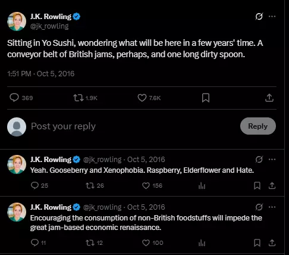289x255 pixels.
Task: Click the 1:51 PM Oct 5, 2016 timestamp
Action: pyautogui.click(x=41, y=74)
